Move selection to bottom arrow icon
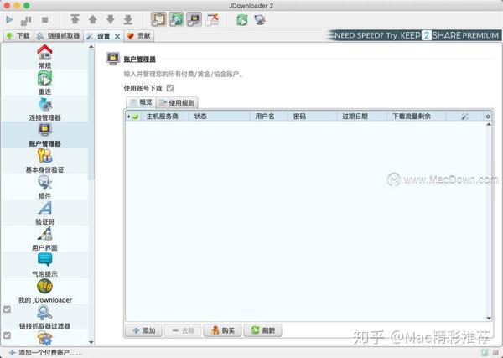Viewport: 503px width, 358px height. (x=128, y=19)
